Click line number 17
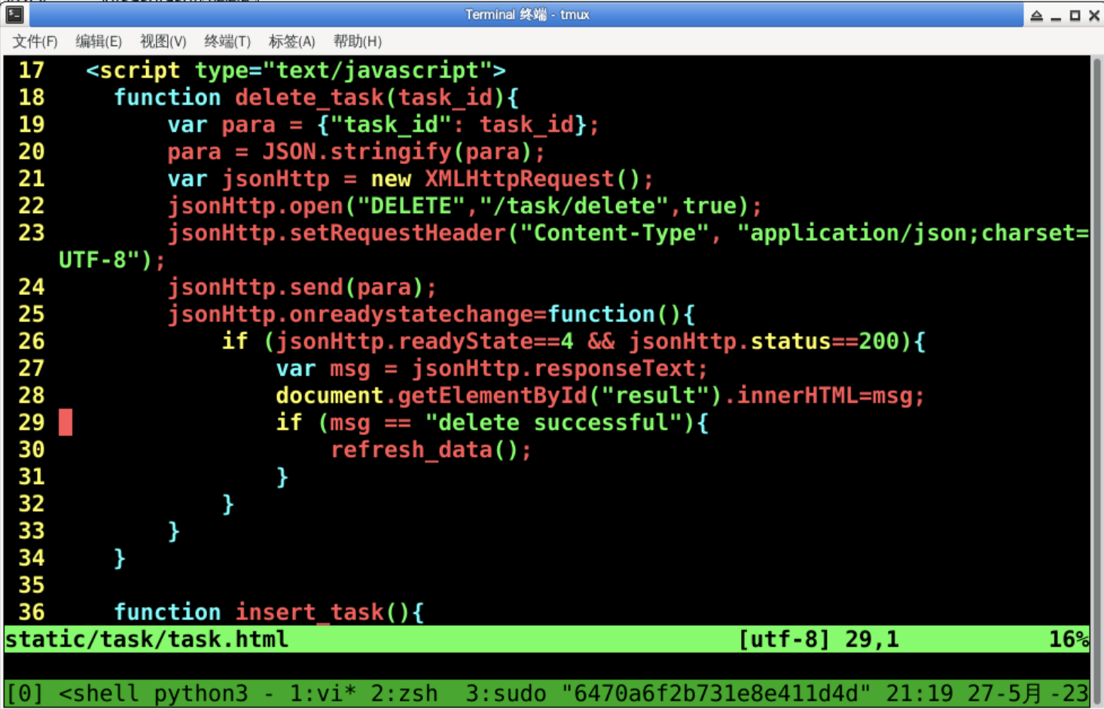Screen dimensions: 1104x709 point(32,70)
